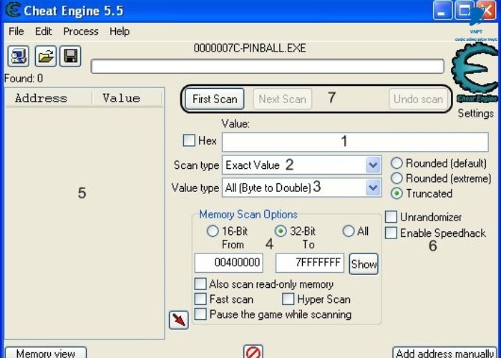Click the open folder load icon
The height and width of the screenshot is (358, 501).
coord(46,57)
